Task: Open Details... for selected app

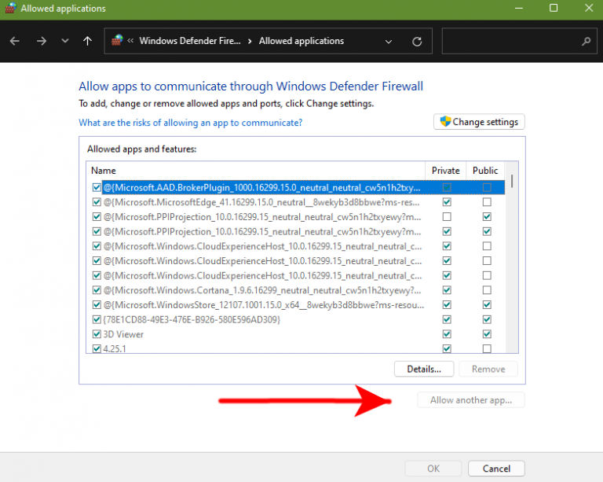Action: pos(424,370)
